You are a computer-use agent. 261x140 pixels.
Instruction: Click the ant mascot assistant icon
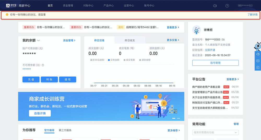(x=258, y=46)
